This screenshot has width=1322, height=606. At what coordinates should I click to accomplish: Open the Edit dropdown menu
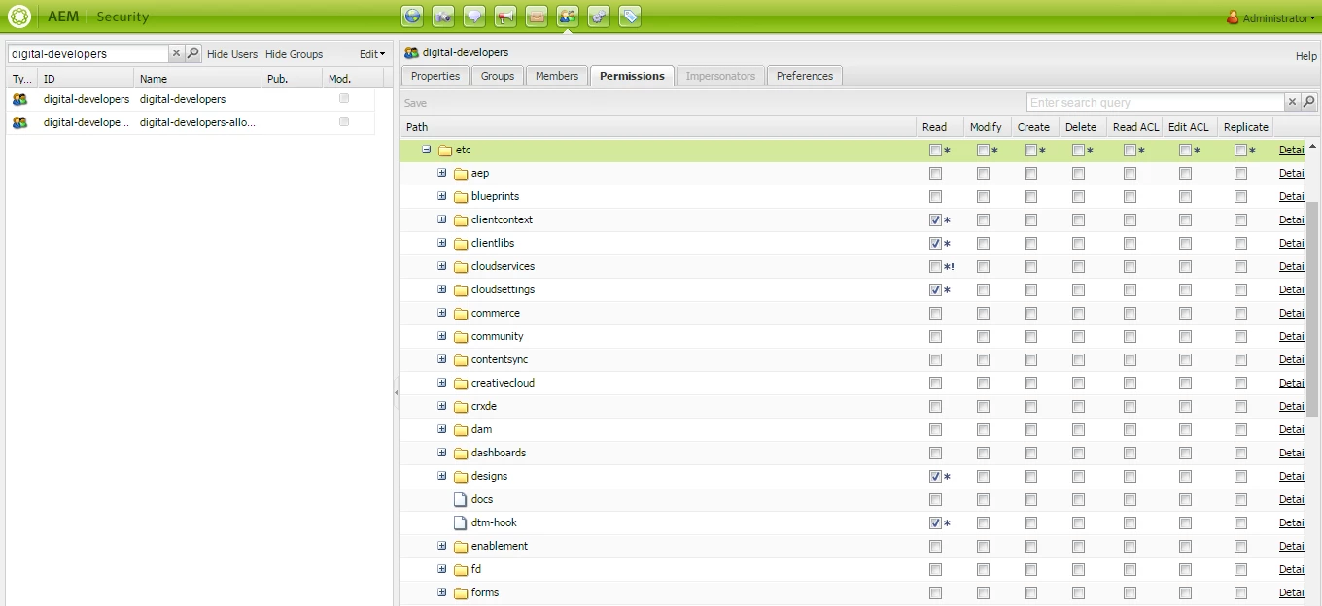(372, 54)
